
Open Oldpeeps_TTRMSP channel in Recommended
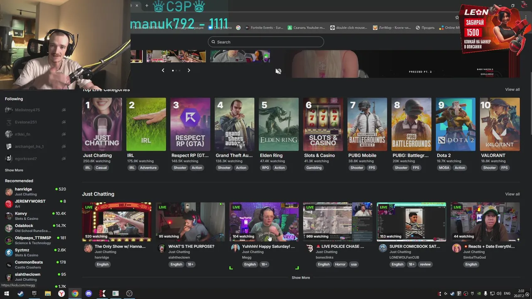[x=35, y=240]
